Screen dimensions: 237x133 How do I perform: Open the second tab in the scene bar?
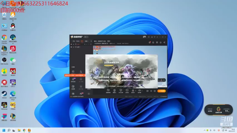coord(78,41)
